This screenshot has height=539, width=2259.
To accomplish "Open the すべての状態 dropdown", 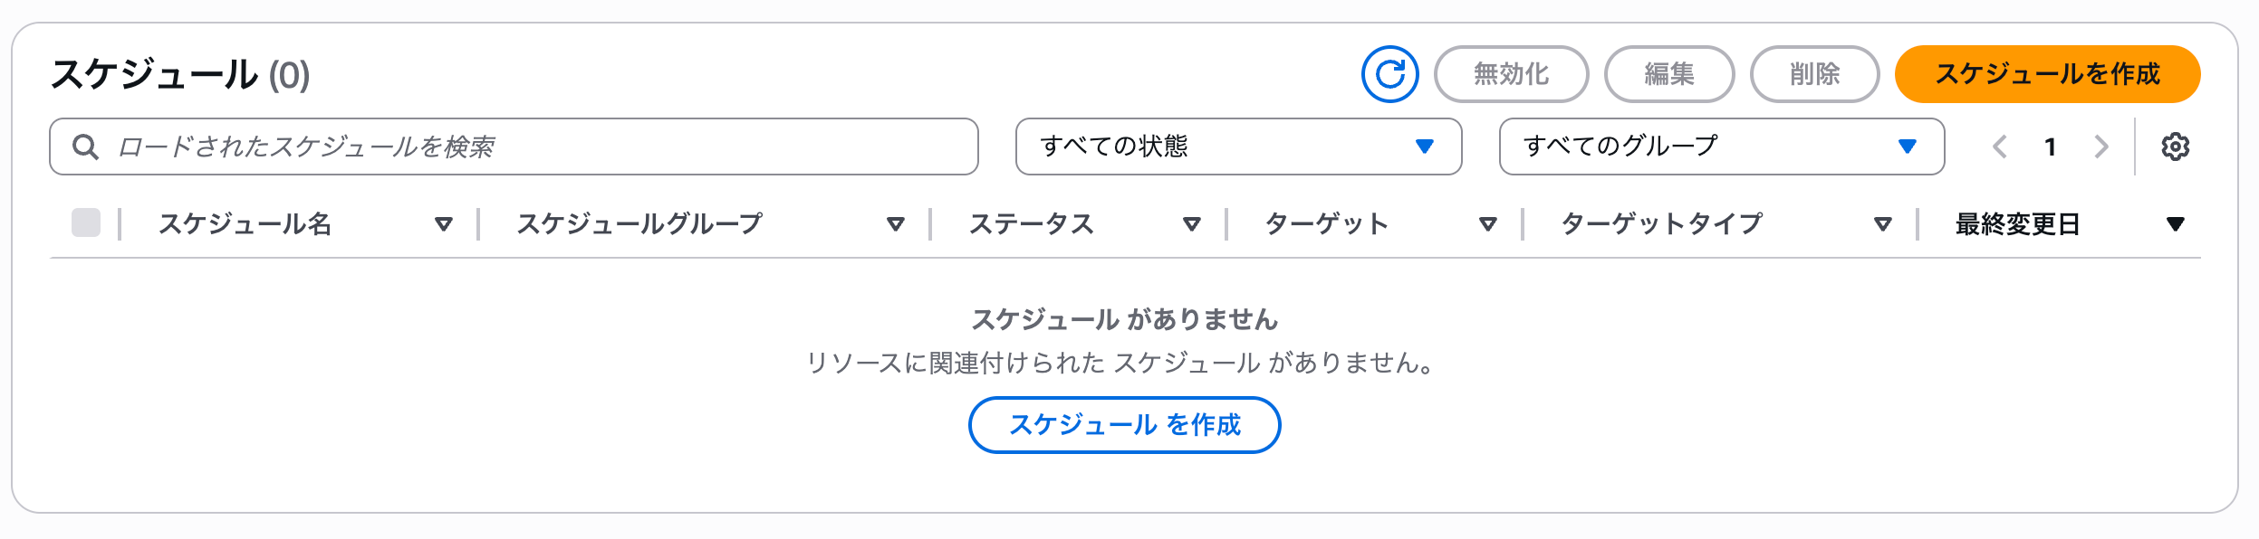I will tap(1239, 146).
